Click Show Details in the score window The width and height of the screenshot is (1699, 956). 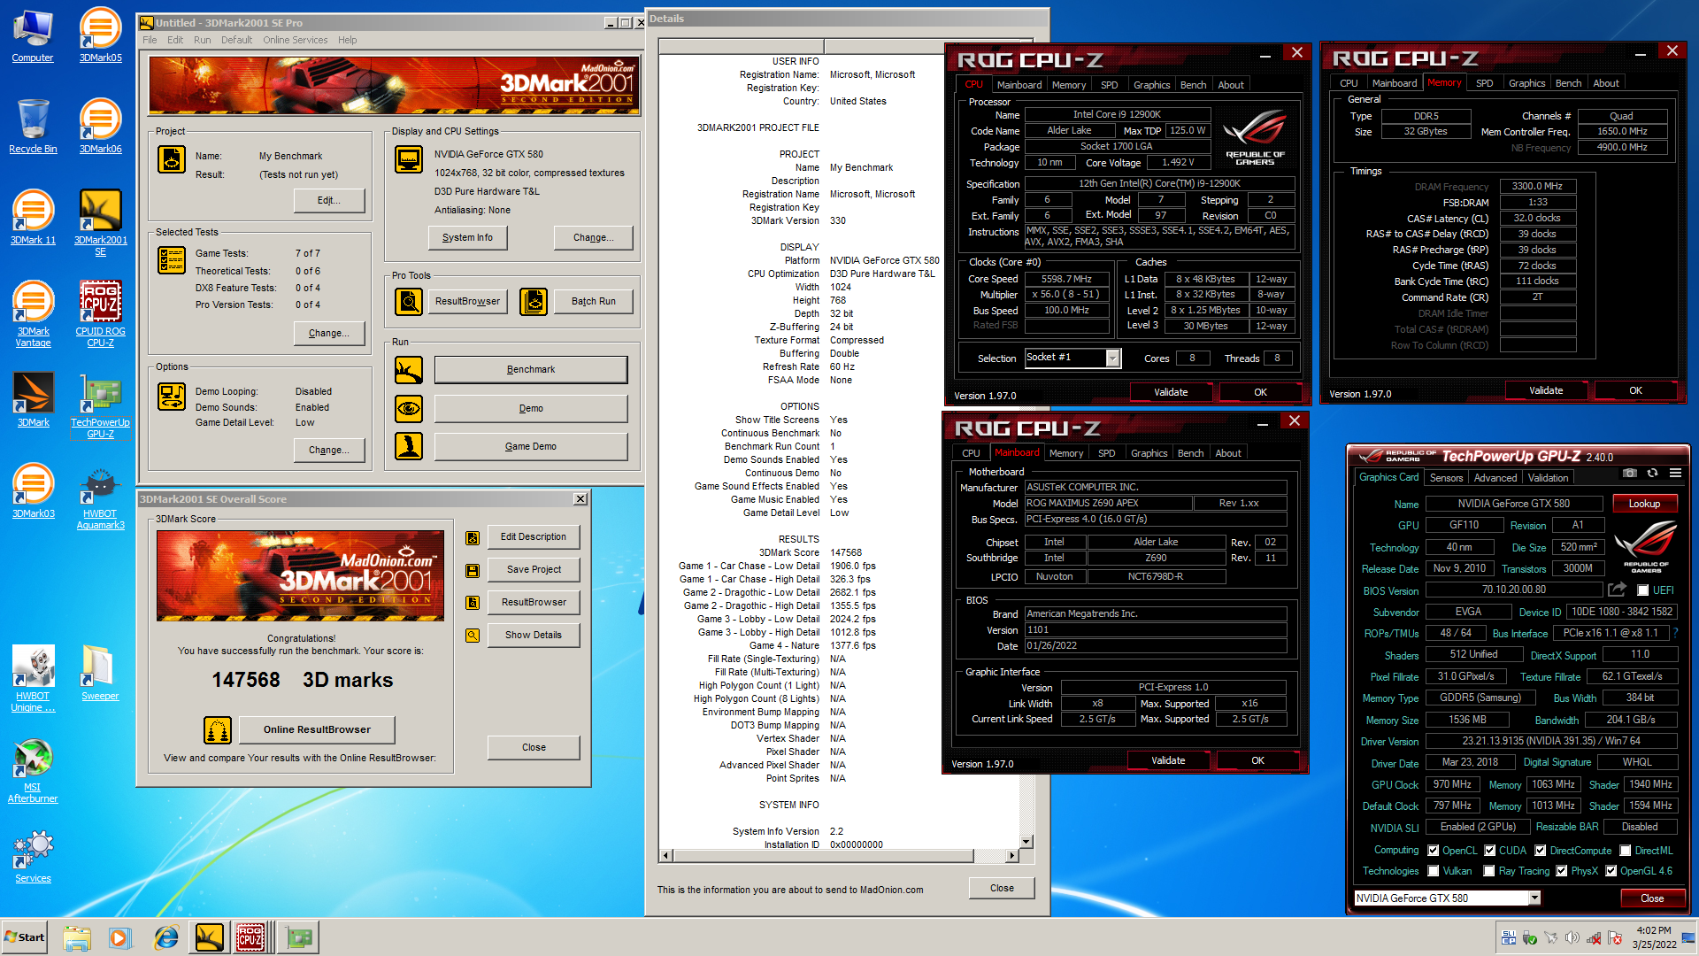534,636
